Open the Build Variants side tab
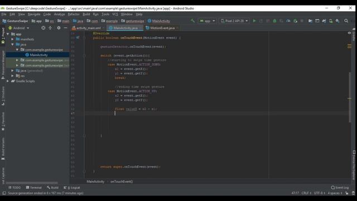 3,149
